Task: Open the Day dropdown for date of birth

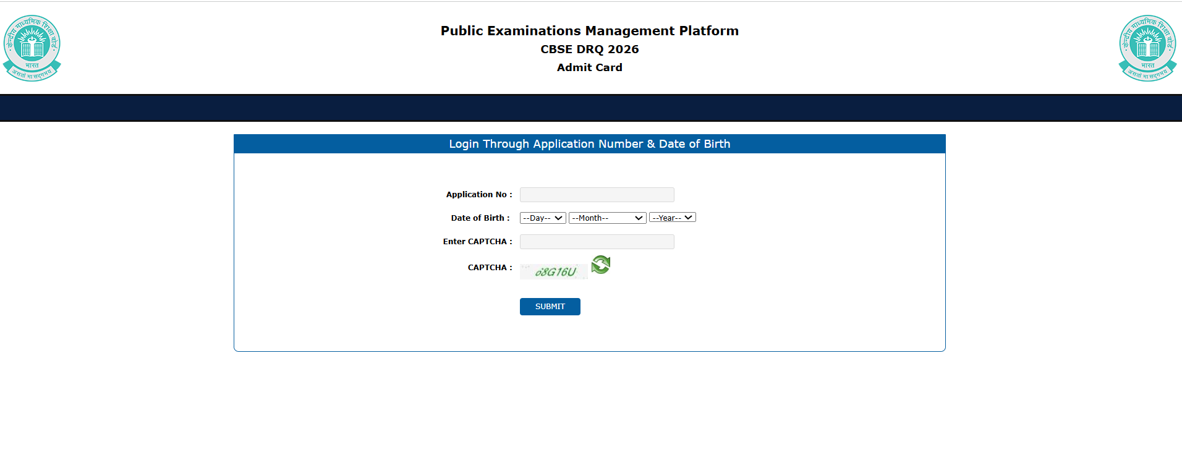Action: [x=543, y=218]
